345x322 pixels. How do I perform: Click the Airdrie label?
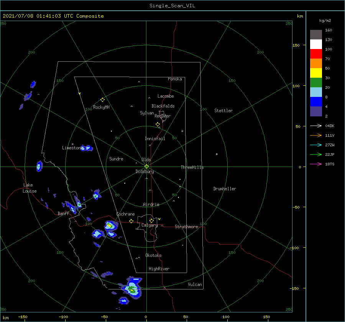pyautogui.click(x=151, y=204)
